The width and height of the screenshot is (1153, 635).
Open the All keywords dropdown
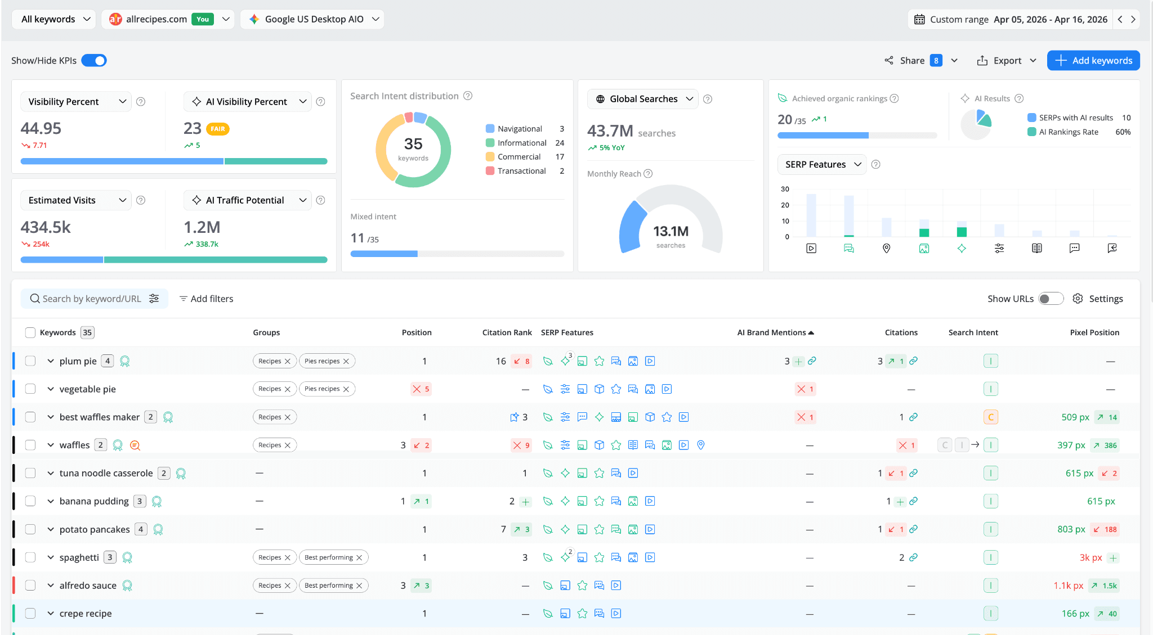coord(53,19)
